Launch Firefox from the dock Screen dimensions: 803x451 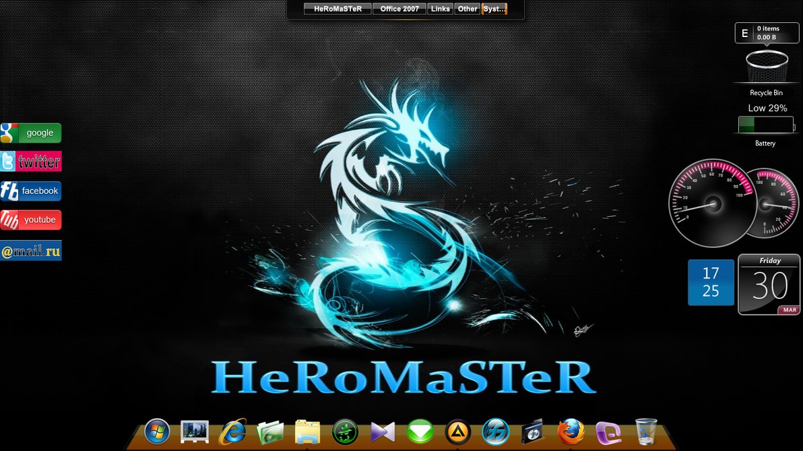[571, 431]
